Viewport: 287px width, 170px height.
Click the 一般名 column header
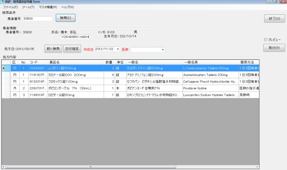[154, 62]
